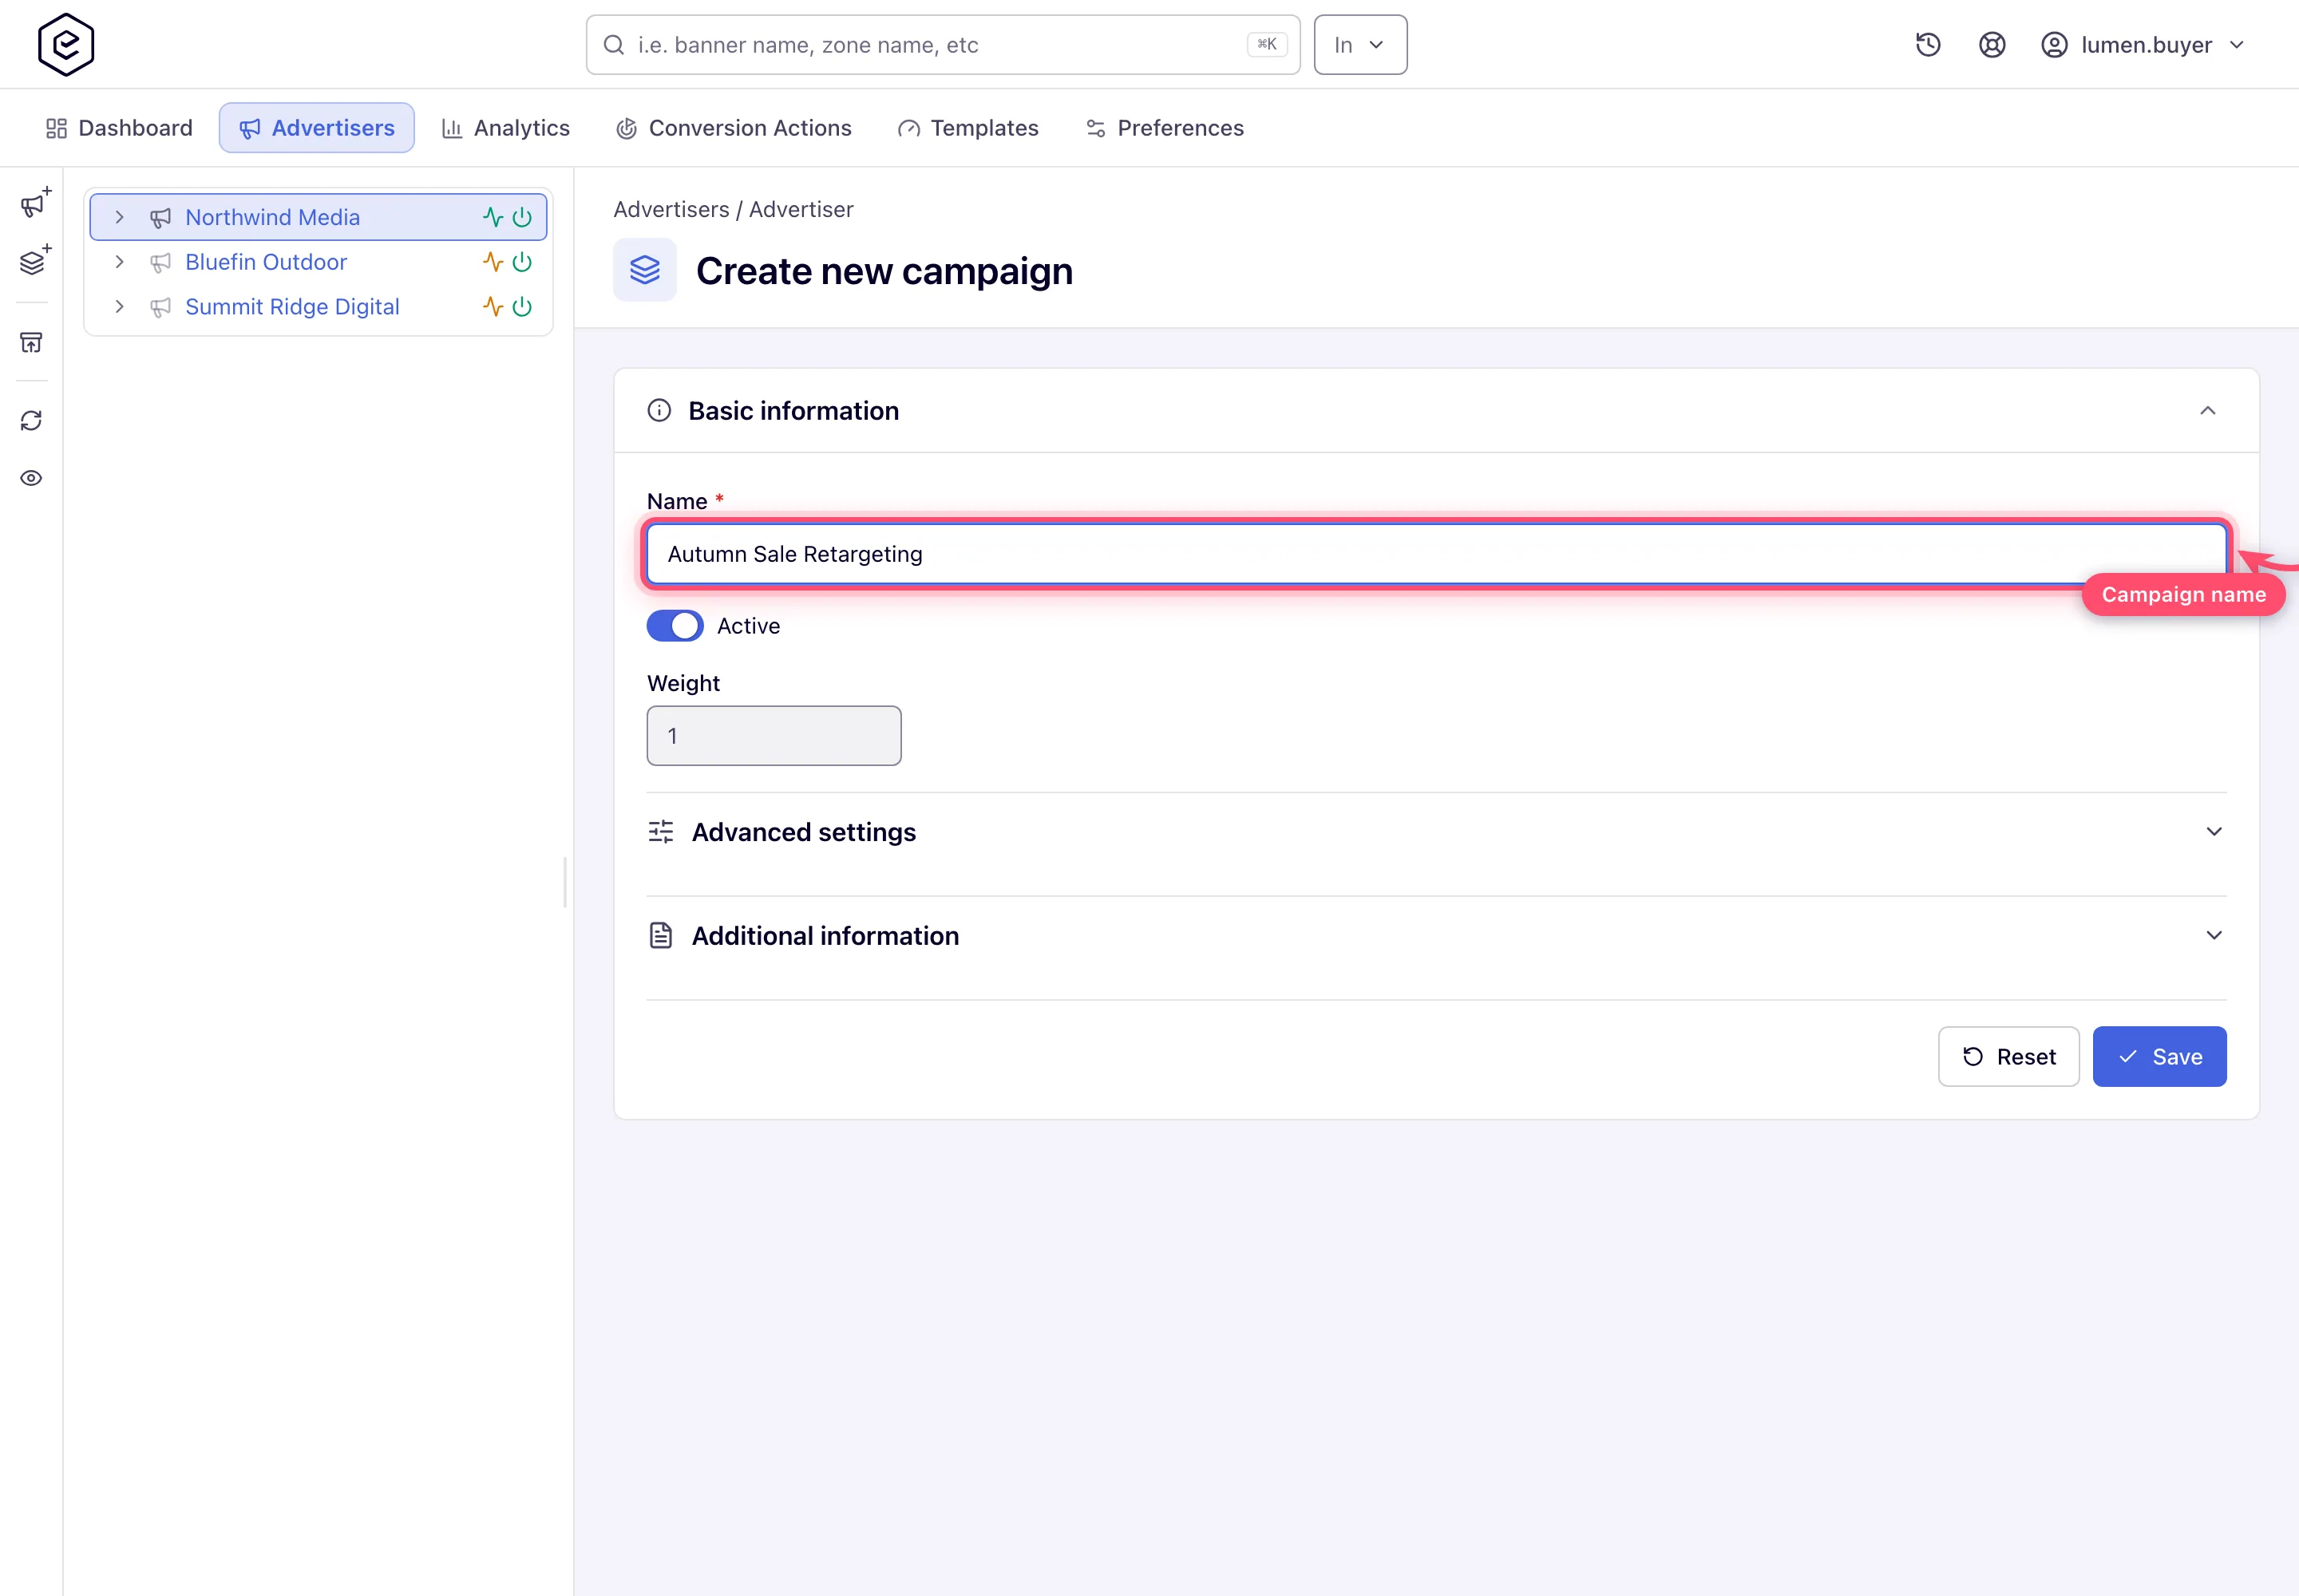Toggle Bluefin Outdoor power icon
2299x1596 pixels.
(x=522, y=262)
